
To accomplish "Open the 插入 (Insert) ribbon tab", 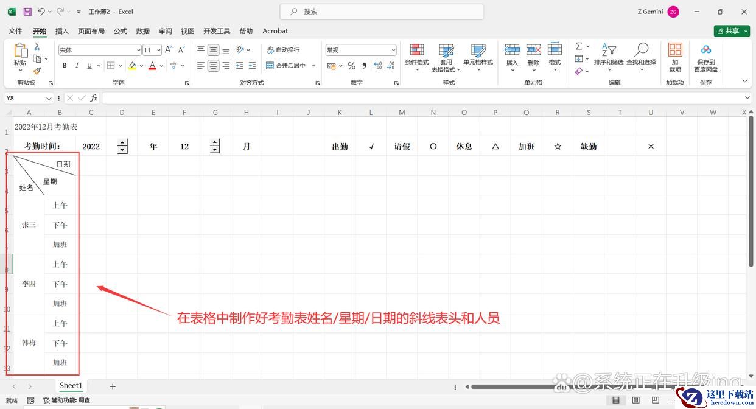I will 61,31.
